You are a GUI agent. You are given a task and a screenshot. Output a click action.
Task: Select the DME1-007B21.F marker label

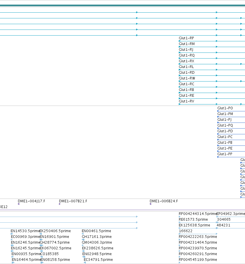click(x=73, y=201)
